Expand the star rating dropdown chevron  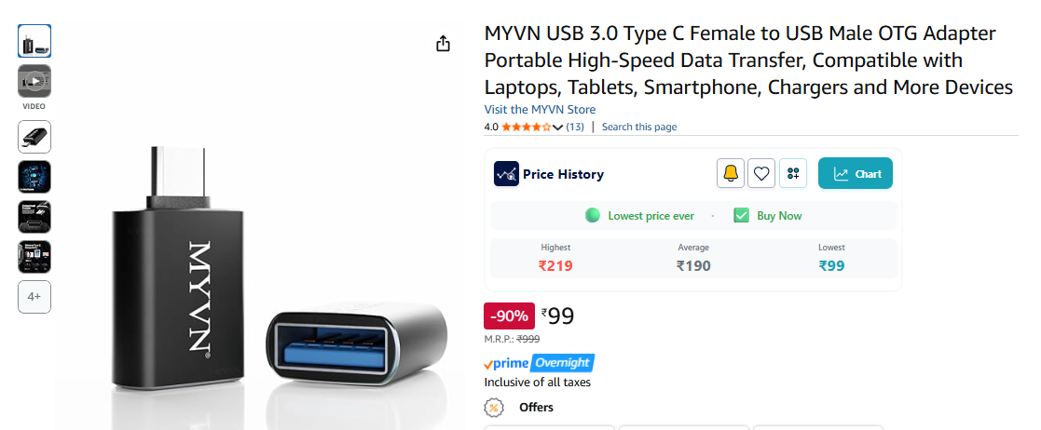click(557, 128)
